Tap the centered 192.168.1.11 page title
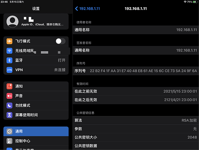Screen dimensions: 199x150 [x=136, y=9]
